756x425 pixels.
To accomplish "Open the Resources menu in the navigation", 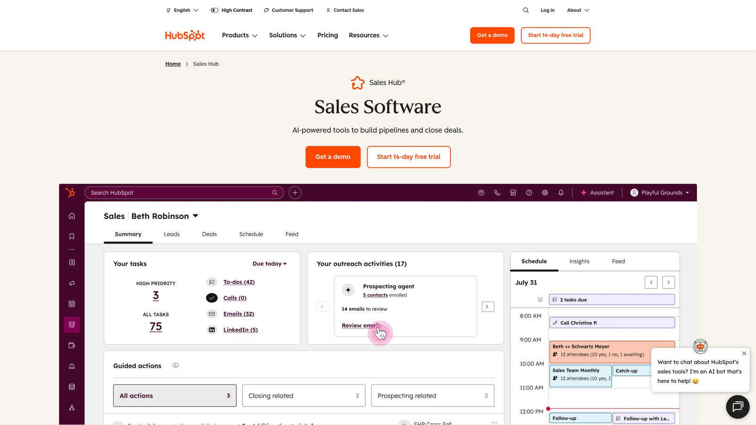I will (368, 35).
